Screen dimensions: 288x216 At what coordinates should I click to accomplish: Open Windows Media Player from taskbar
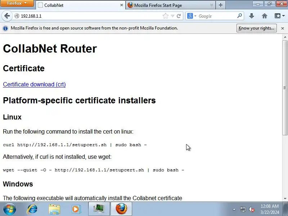pyautogui.click(x=76, y=209)
